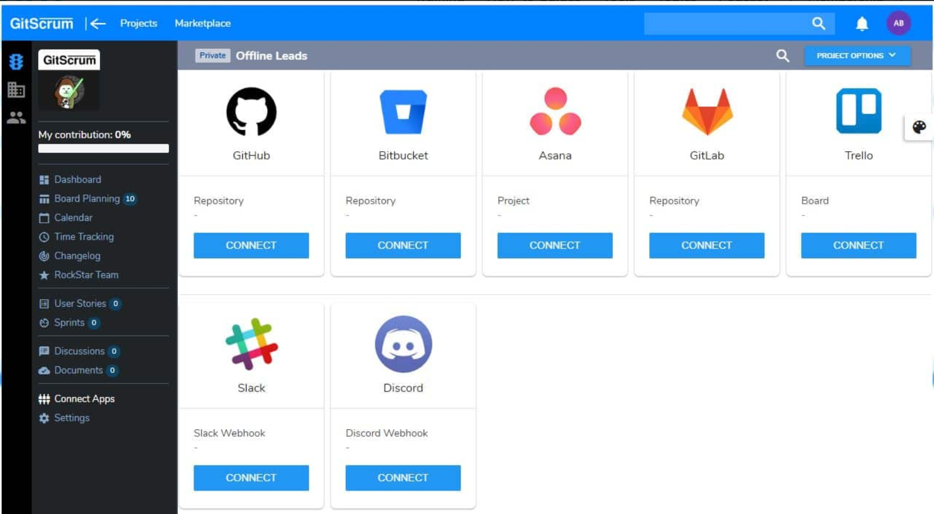The height and width of the screenshot is (514, 934).
Task: Click the Time Tracking clock icon
Action: click(44, 237)
